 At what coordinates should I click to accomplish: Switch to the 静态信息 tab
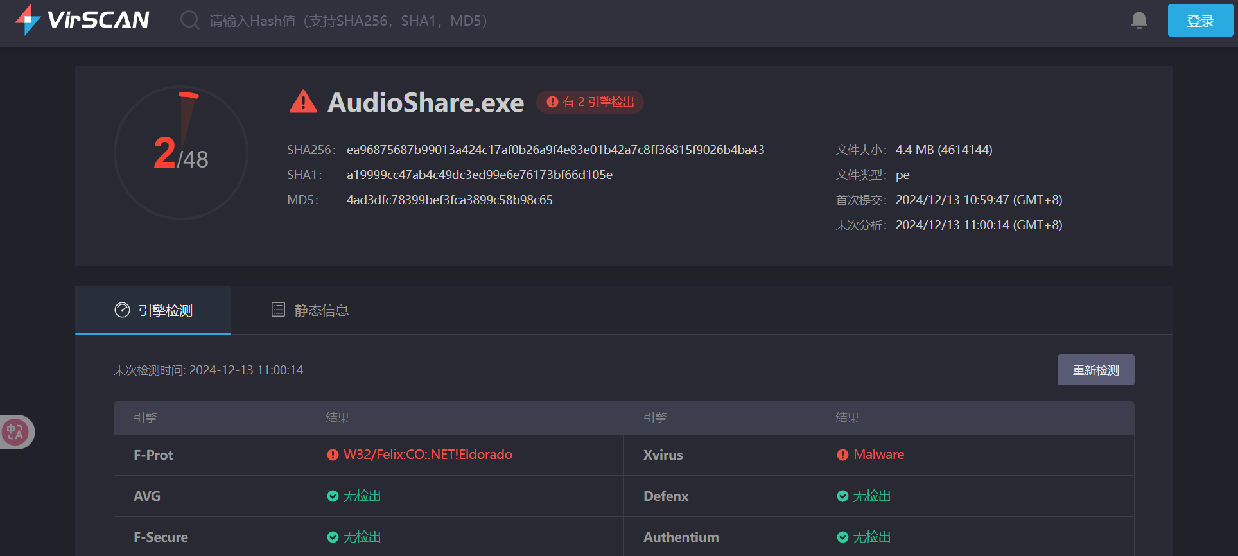tap(309, 310)
